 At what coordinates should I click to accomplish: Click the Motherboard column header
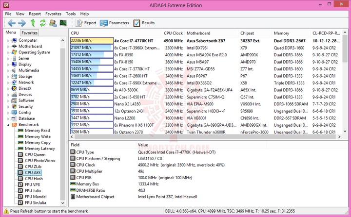click(211, 33)
